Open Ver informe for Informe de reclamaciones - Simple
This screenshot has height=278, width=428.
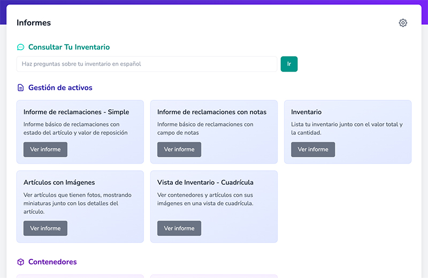click(45, 149)
